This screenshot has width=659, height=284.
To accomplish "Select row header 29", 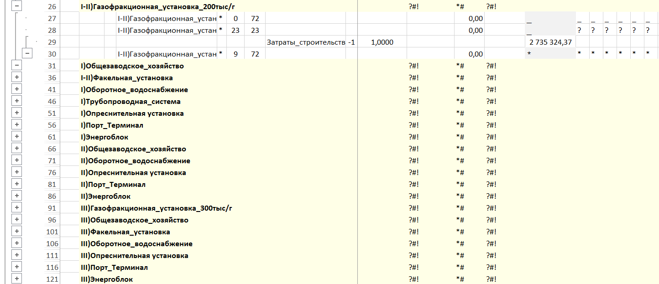I will click(x=51, y=42).
